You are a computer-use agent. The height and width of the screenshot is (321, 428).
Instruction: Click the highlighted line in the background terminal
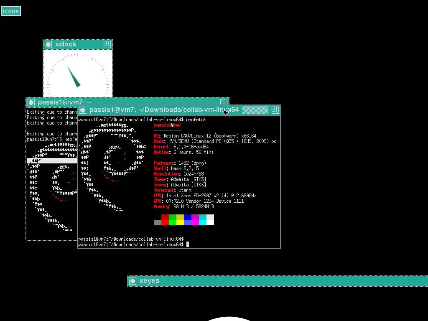52,160
